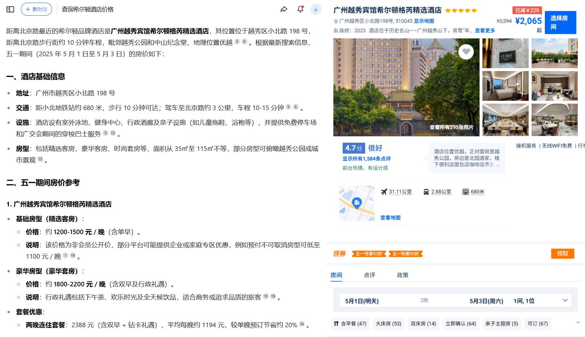
Task: Click the 无线WIFI免费 amenity text
Action: (x=557, y=146)
